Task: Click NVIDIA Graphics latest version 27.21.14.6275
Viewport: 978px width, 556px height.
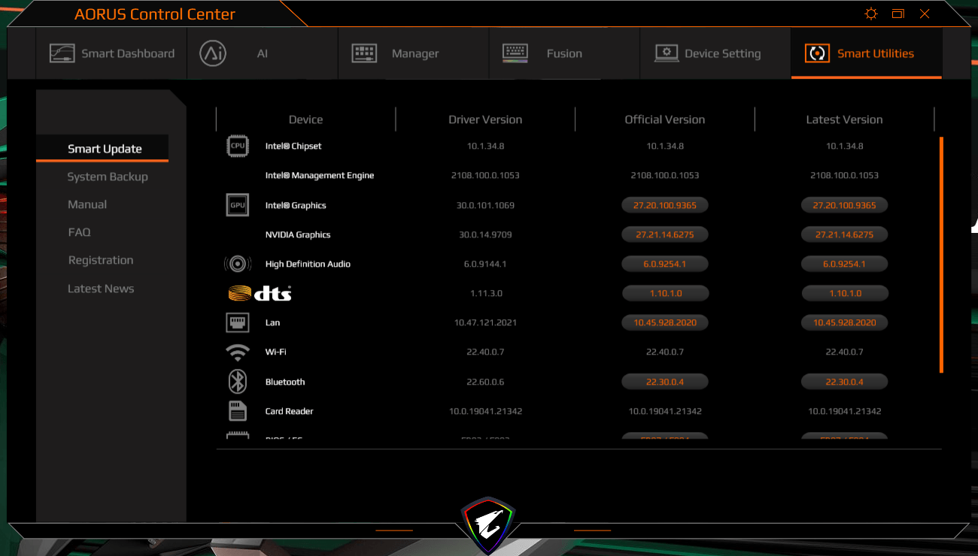Action: point(845,234)
